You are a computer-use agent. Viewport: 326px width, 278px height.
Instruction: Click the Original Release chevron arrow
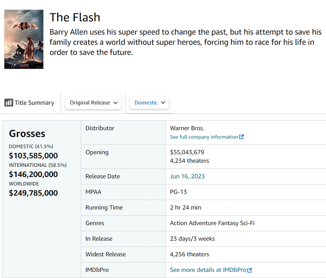click(x=115, y=103)
